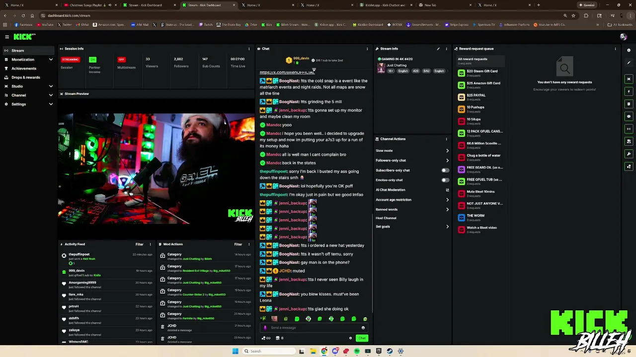Click the green Chat send button

coord(362,338)
